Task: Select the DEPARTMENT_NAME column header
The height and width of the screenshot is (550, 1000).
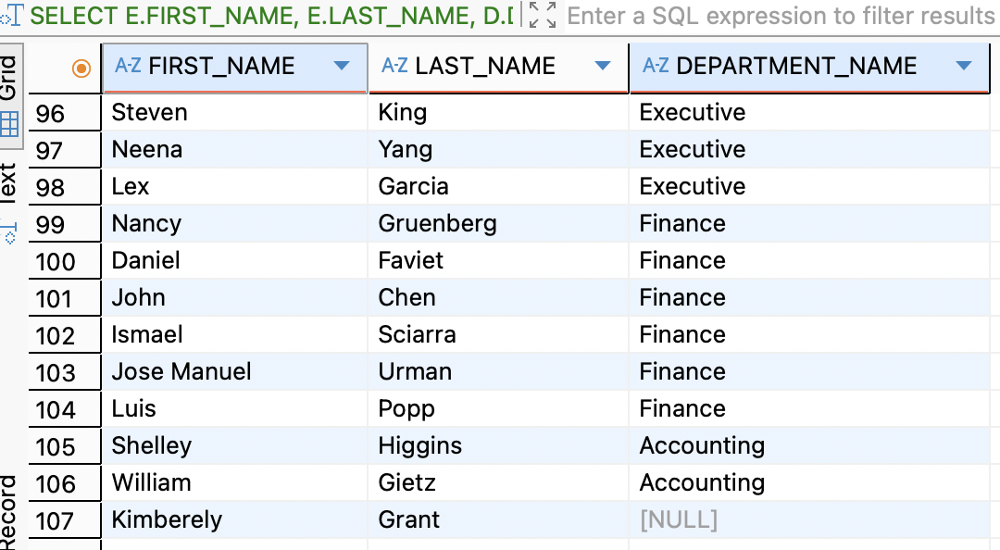Action: click(x=796, y=66)
